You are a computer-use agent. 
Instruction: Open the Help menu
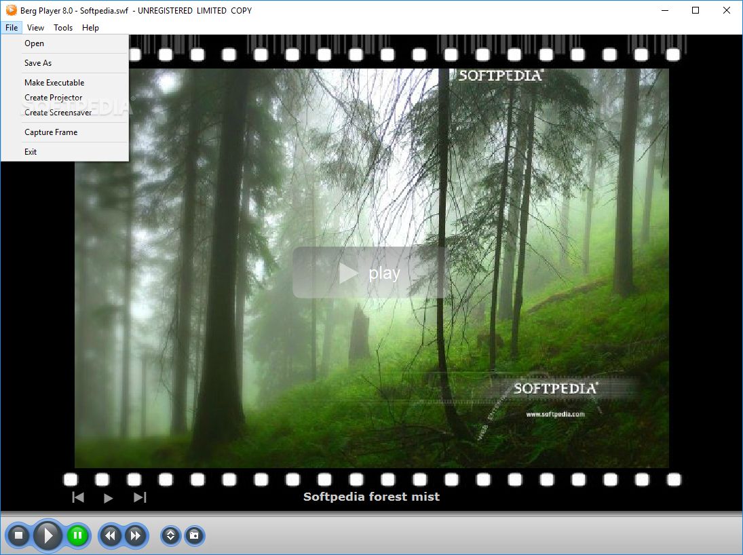(90, 28)
